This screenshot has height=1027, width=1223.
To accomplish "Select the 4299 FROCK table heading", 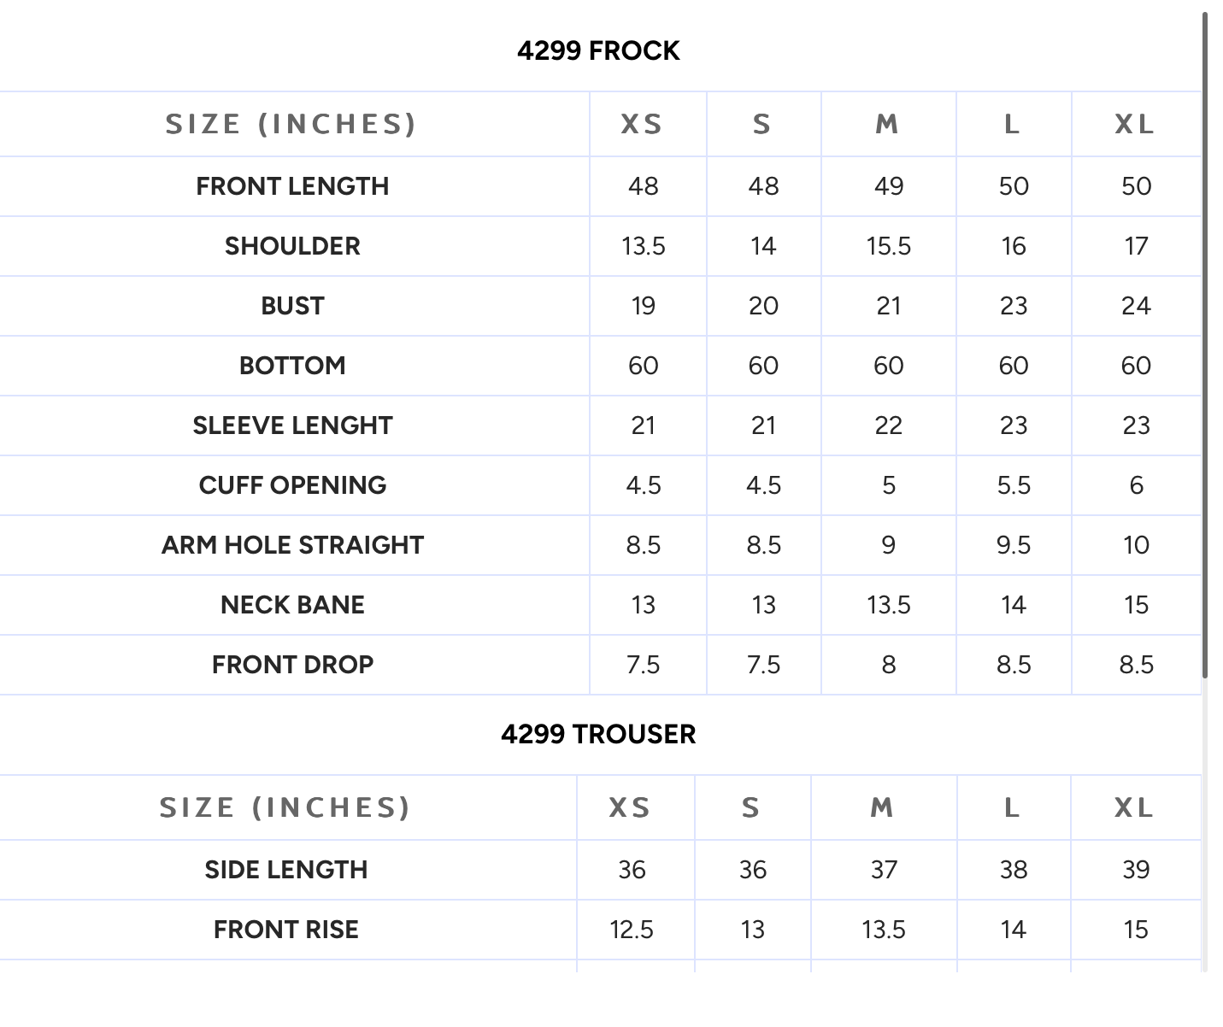I will coord(598,51).
